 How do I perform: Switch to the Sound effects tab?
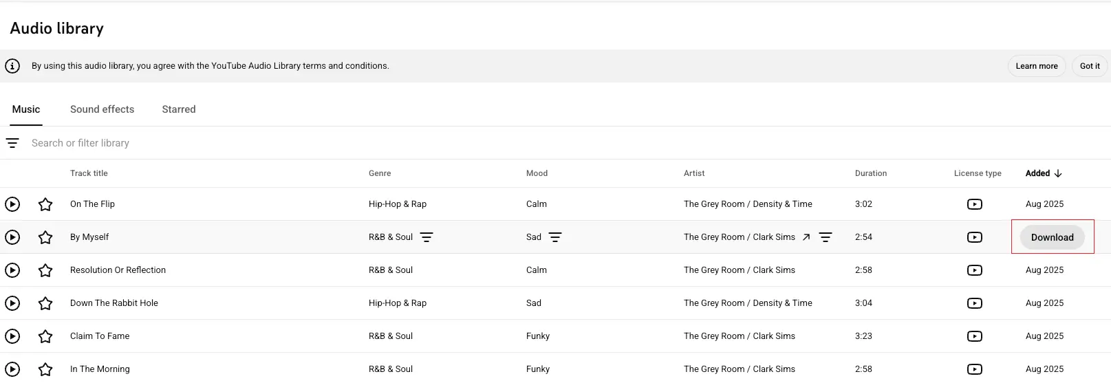point(102,109)
